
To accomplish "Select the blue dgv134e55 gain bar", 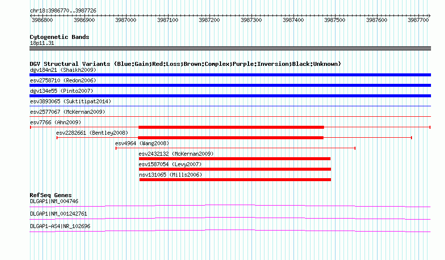I will 230,96.
